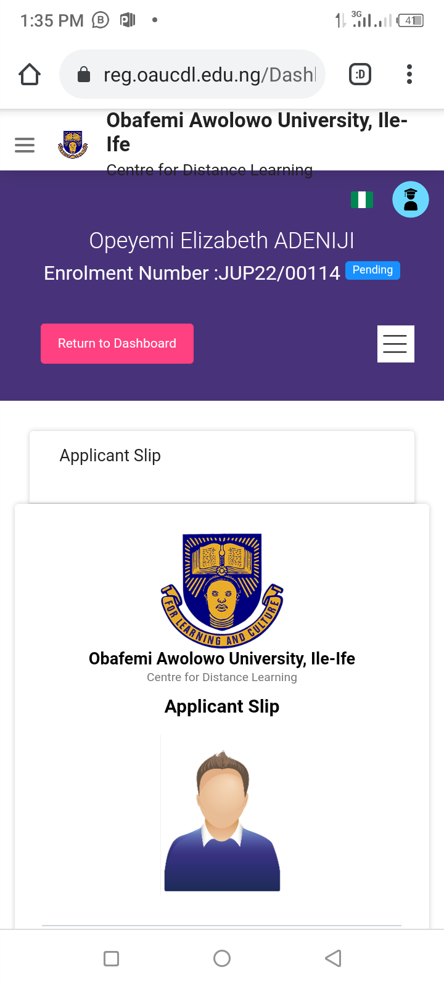
Task: Open Chrome three-dot overflow menu
Action: (409, 75)
